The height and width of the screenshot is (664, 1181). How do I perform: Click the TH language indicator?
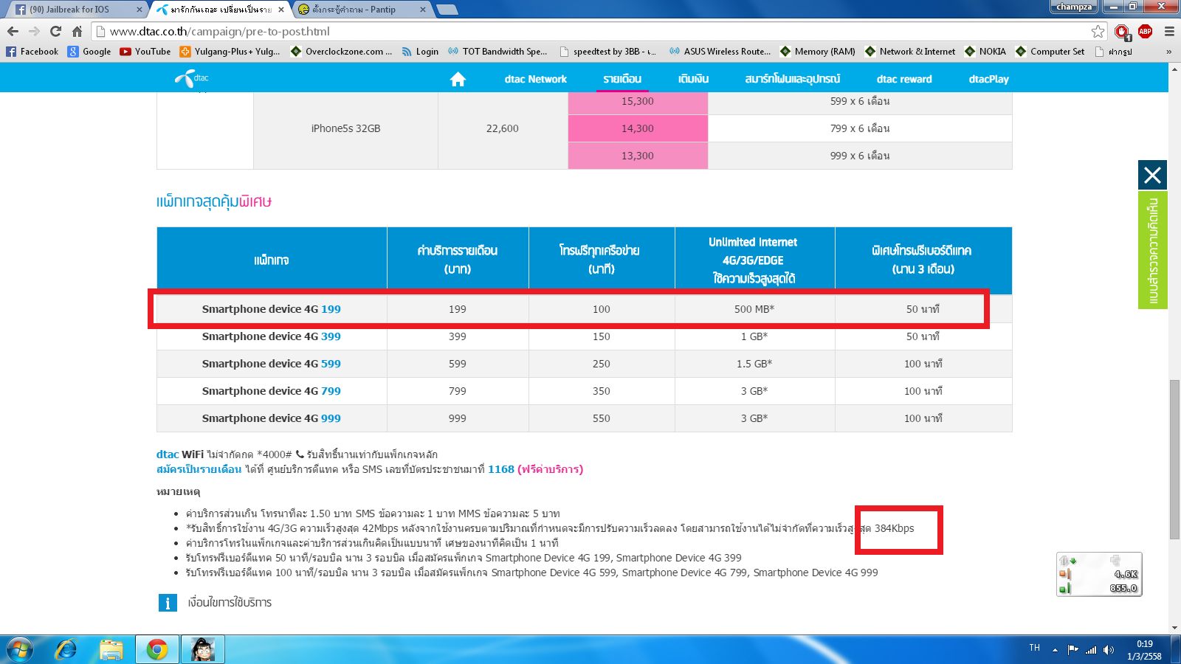[1035, 648]
